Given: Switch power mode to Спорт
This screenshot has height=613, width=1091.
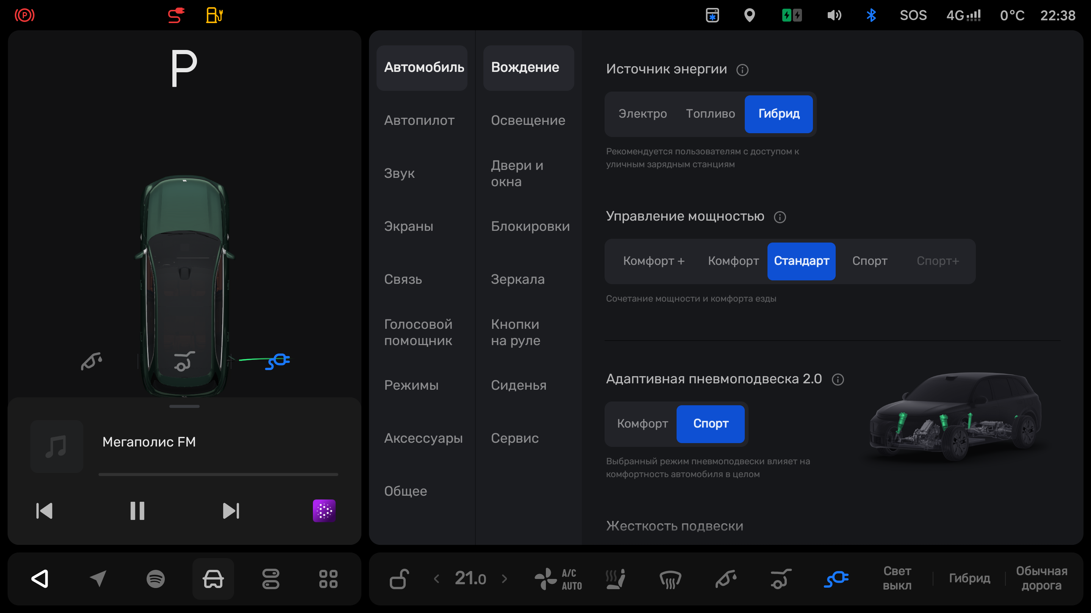Looking at the screenshot, I should click(x=869, y=261).
